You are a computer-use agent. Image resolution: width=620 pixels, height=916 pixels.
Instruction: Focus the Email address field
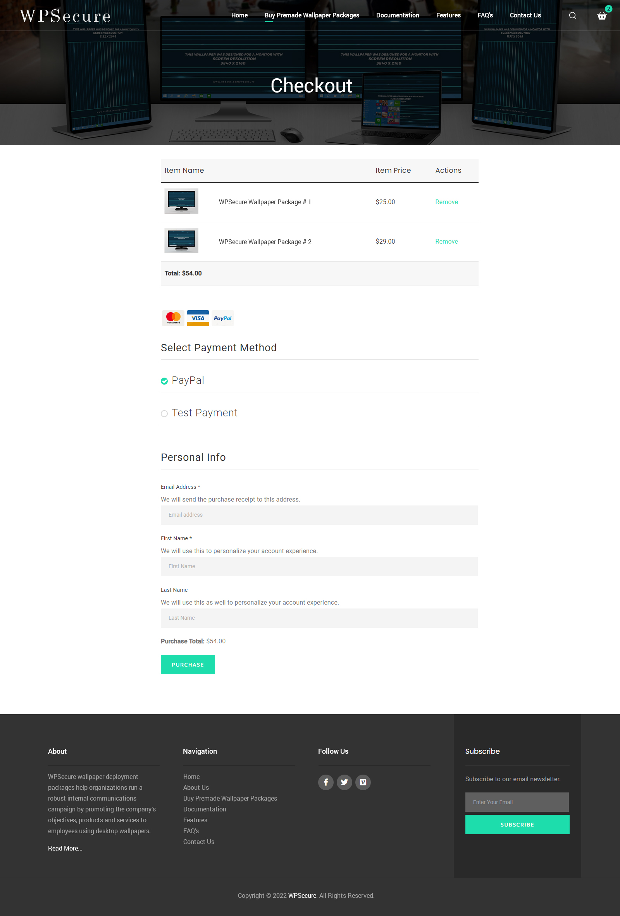(x=319, y=515)
